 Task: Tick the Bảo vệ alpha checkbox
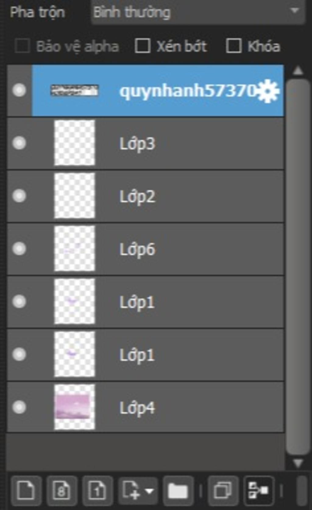tap(22, 46)
